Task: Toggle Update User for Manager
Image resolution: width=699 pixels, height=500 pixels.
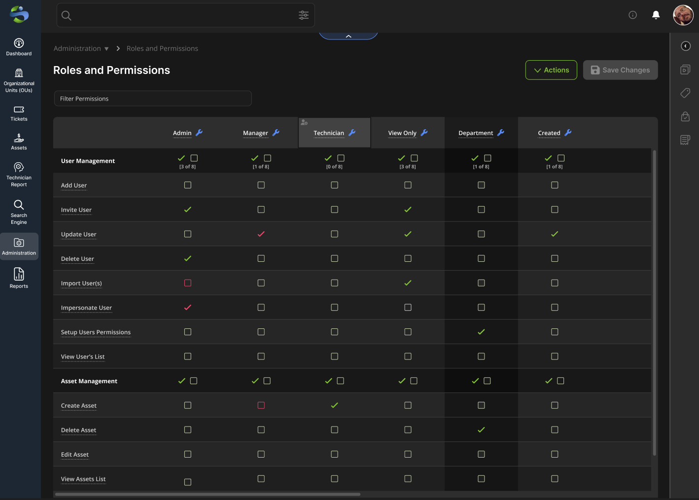Action: [x=261, y=234]
